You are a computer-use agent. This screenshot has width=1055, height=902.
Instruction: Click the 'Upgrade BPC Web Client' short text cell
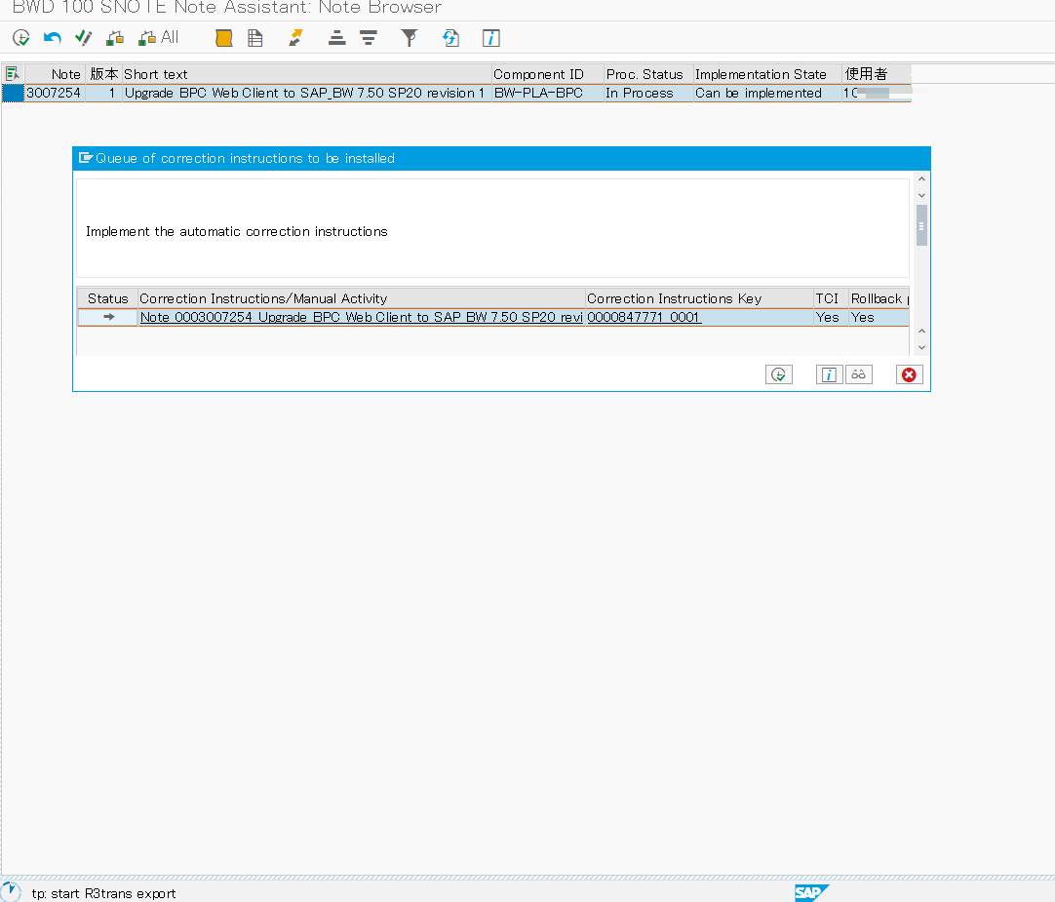click(307, 93)
